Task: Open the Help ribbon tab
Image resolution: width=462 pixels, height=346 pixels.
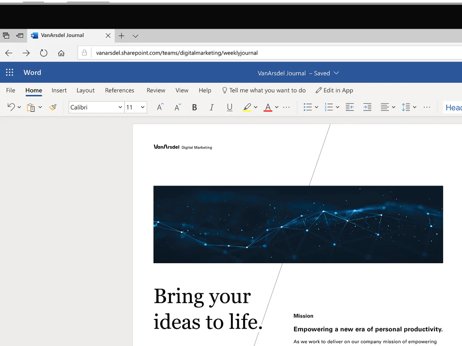Action: (x=205, y=90)
